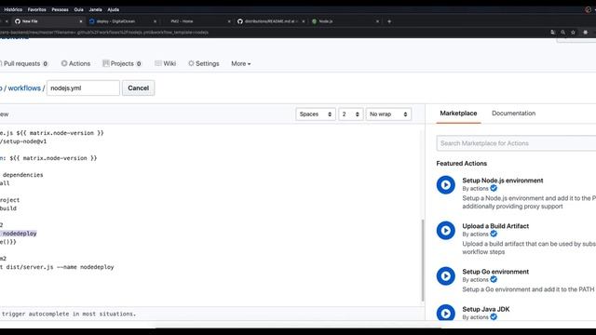
Task: Open the Ajuda menu
Action: (x=114, y=9)
